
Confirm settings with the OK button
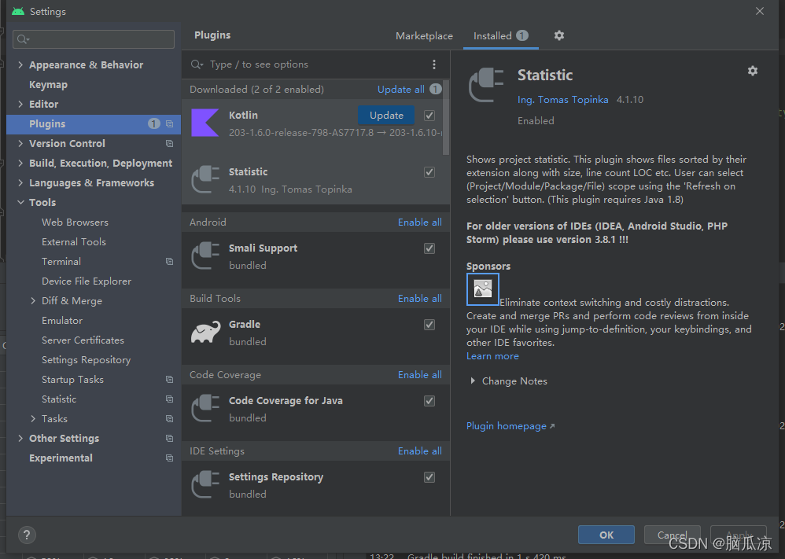[x=606, y=535]
